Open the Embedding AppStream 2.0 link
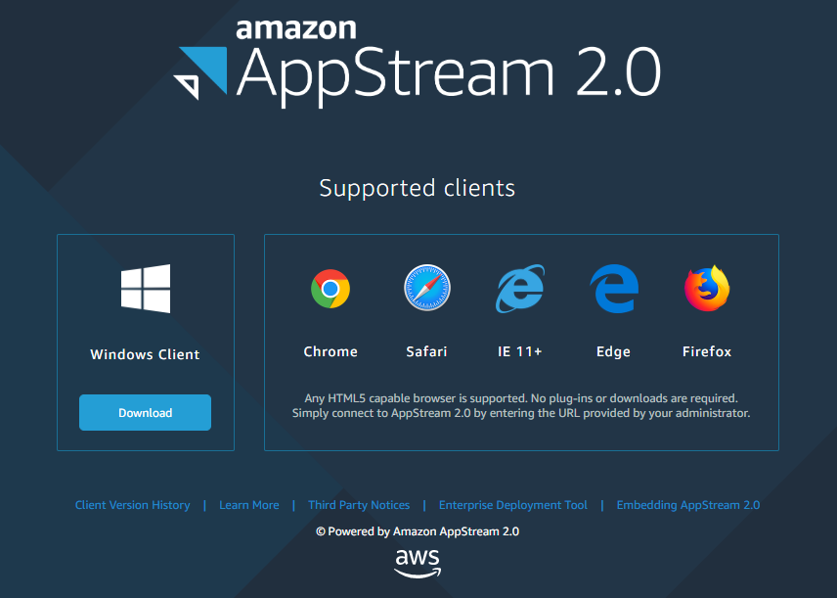 [x=688, y=505]
